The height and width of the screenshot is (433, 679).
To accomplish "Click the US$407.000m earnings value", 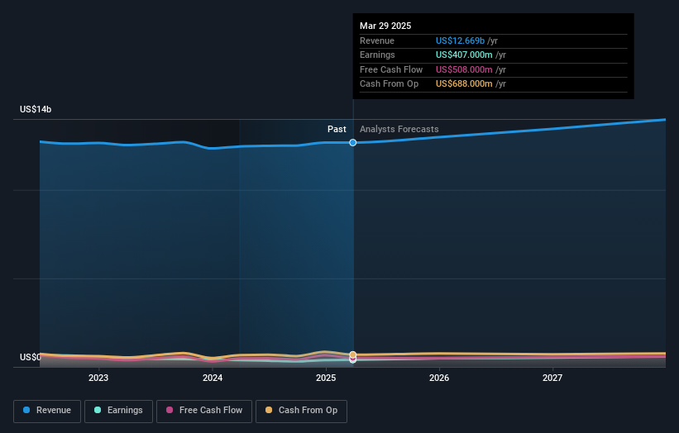I will (x=464, y=55).
